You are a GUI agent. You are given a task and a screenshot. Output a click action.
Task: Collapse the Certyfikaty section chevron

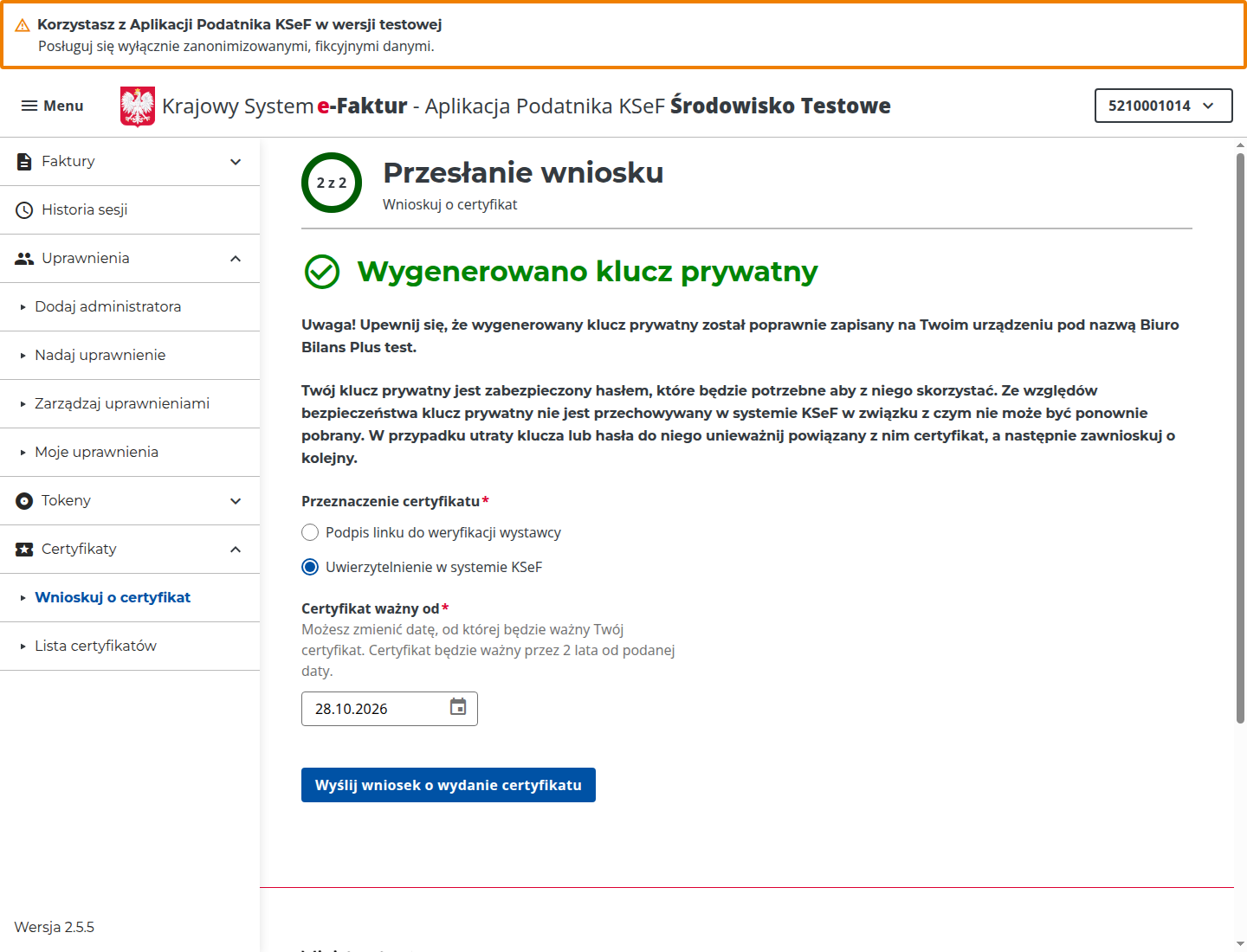pos(236,550)
